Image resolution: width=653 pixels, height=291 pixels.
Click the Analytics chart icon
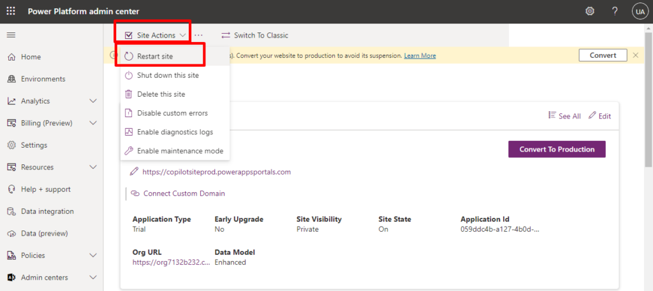coord(11,101)
